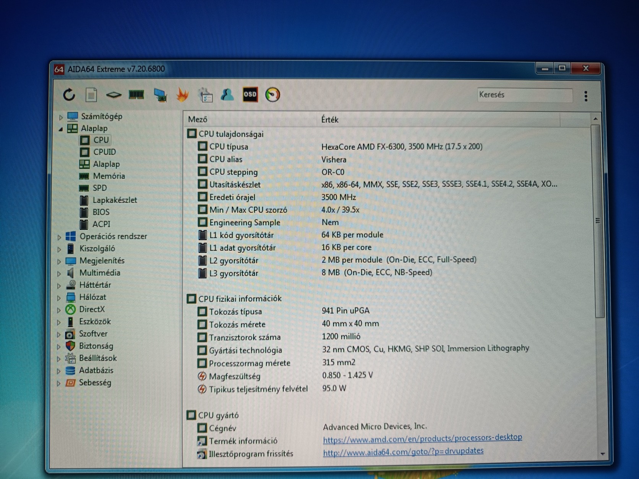This screenshot has width=639, height=479.
Task: Expand the Operációs rendszer node
Action: 59,237
